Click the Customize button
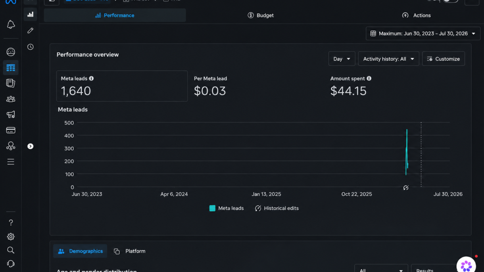The height and width of the screenshot is (272, 484). coord(444,59)
